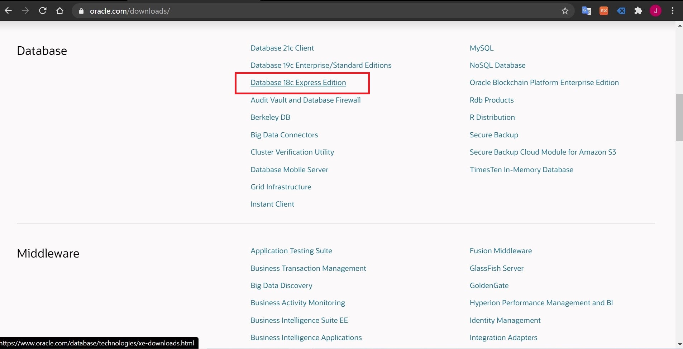Open the profile avatar labeled J
The width and height of the screenshot is (683, 349).
(x=656, y=11)
